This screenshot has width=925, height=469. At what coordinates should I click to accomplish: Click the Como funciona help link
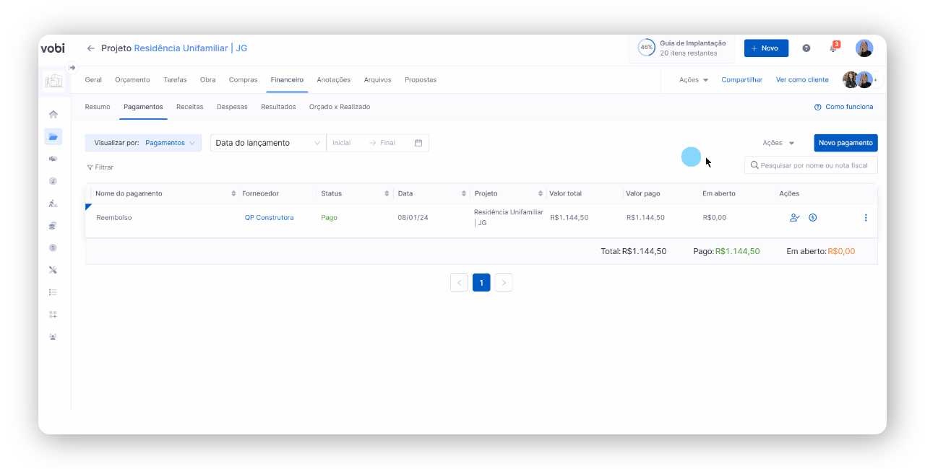[843, 107]
